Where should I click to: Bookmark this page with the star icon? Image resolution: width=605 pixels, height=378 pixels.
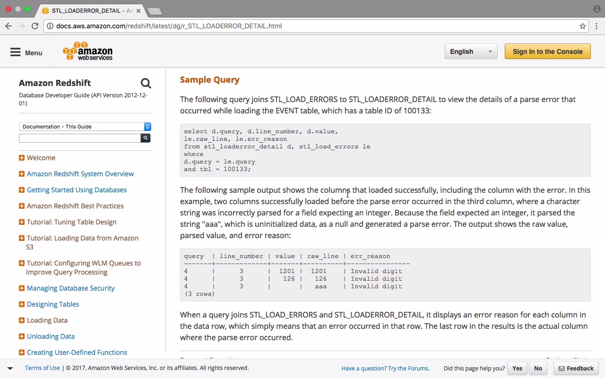click(583, 26)
